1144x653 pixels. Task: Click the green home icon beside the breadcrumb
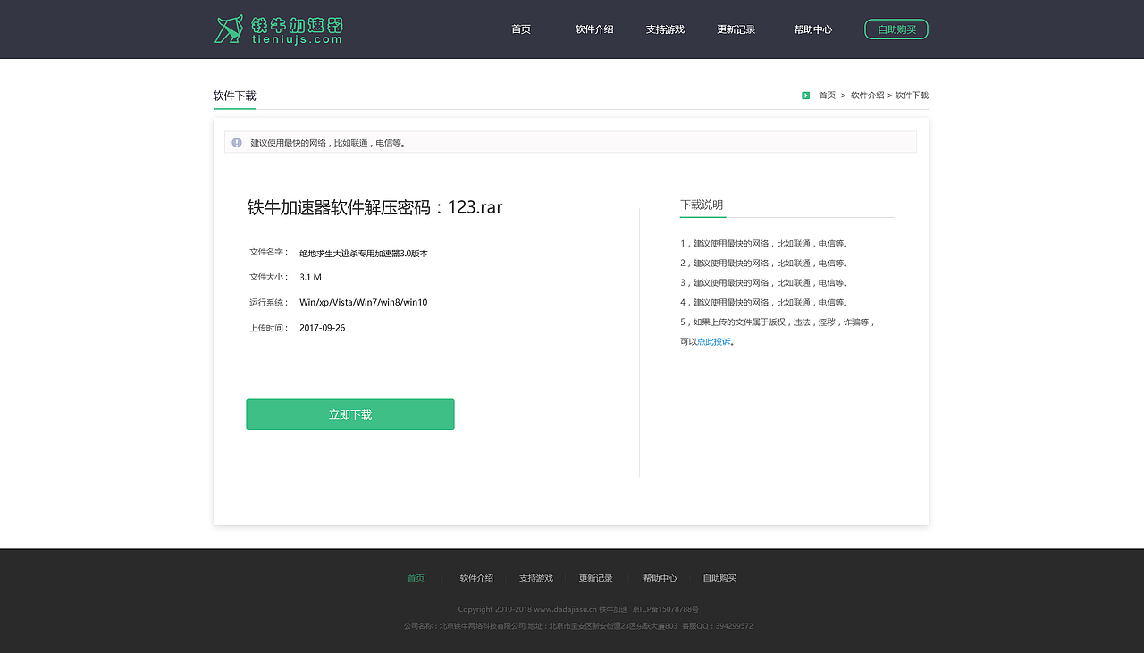click(805, 95)
